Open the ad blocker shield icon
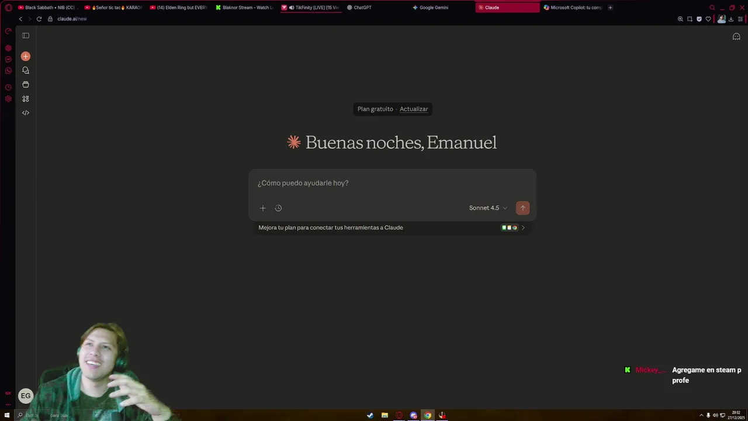Image resolution: width=748 pixels, height=421 pixels. pyautogui.click(x=699, y=19)
